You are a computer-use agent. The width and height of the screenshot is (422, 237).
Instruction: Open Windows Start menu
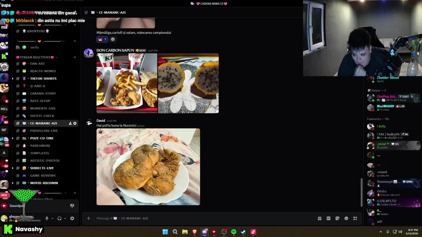pos(165,232)
